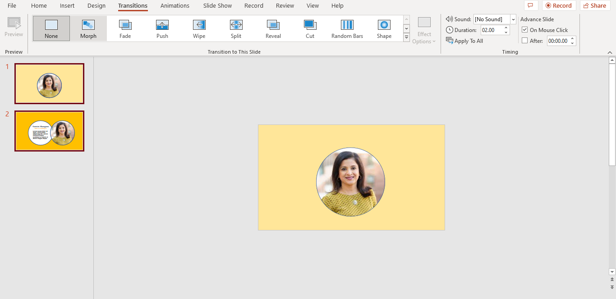Decrease Duration using down spinner arrow
The image size is (616, 299).
506,32
